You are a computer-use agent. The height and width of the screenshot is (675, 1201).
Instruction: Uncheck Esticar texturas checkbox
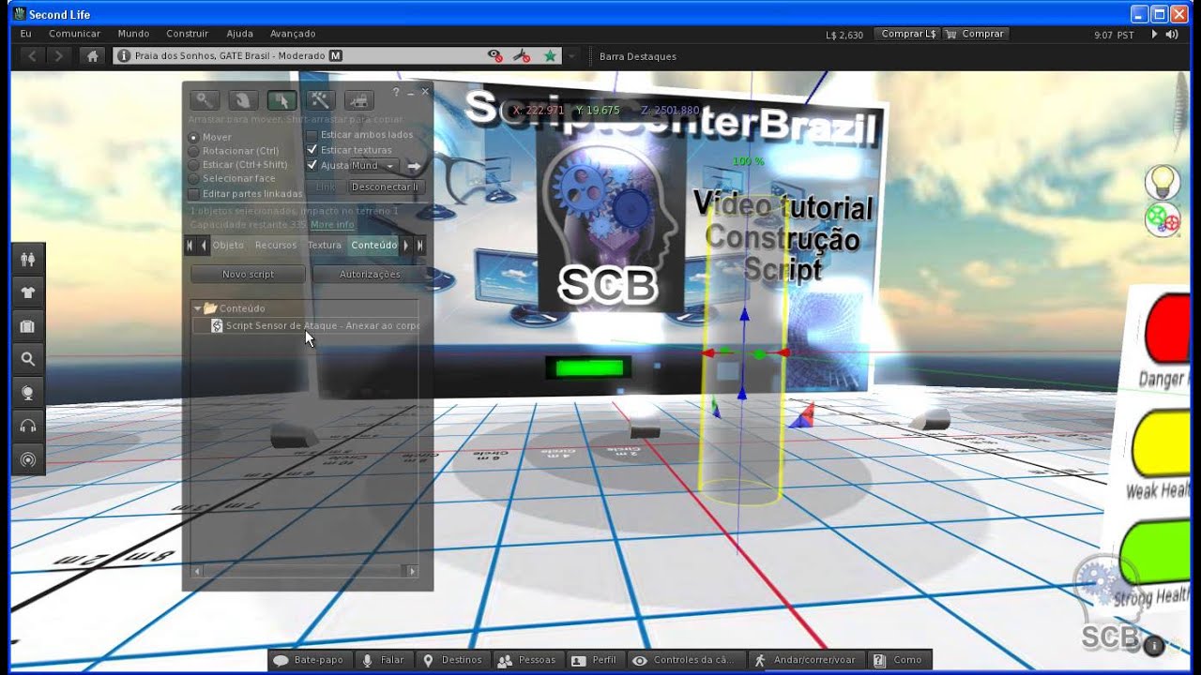coord(312,150)
